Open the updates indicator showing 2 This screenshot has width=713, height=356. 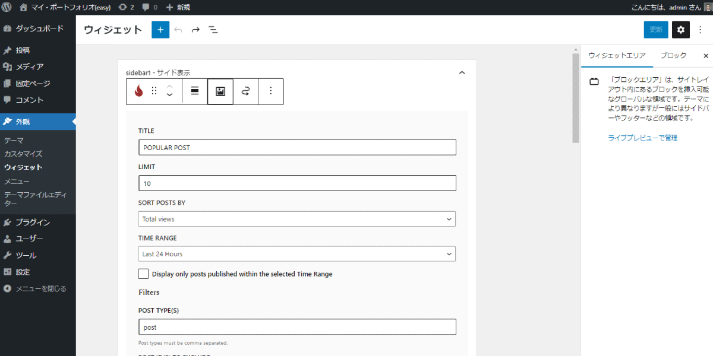[127, 8]
